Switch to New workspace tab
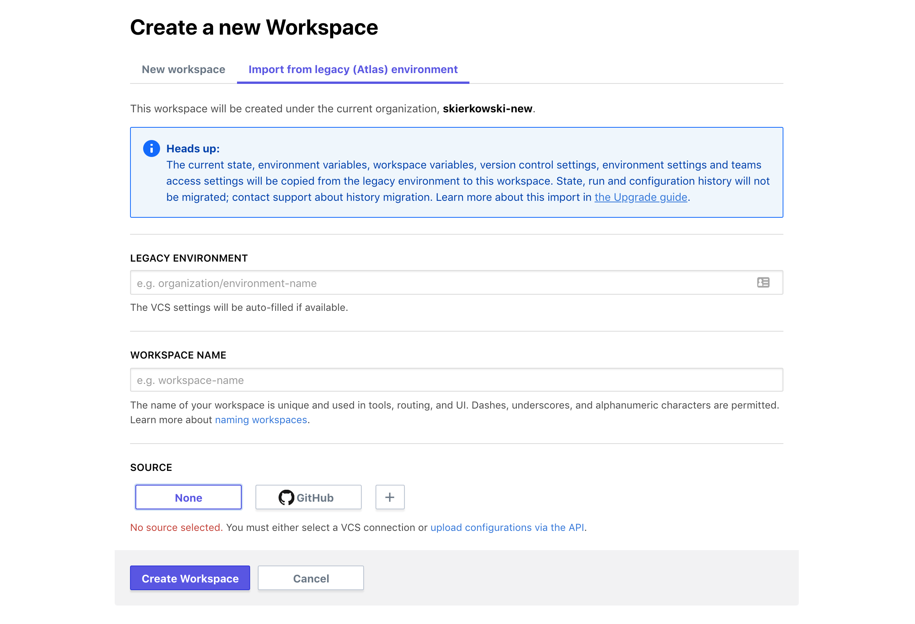The height and width of the screenshot is (624, 915). click(x=183, y=69)
